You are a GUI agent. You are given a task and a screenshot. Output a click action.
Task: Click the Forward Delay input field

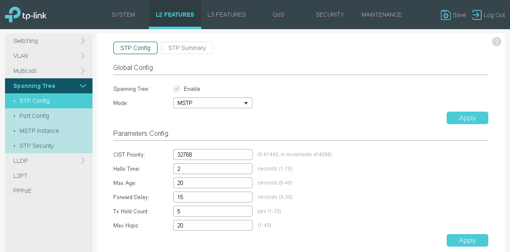point(213,197)
